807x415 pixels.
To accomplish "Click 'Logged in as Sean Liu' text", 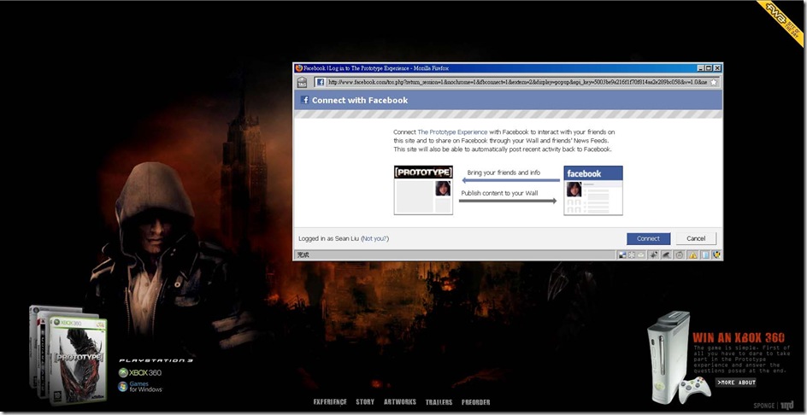I will coord(328,238).
